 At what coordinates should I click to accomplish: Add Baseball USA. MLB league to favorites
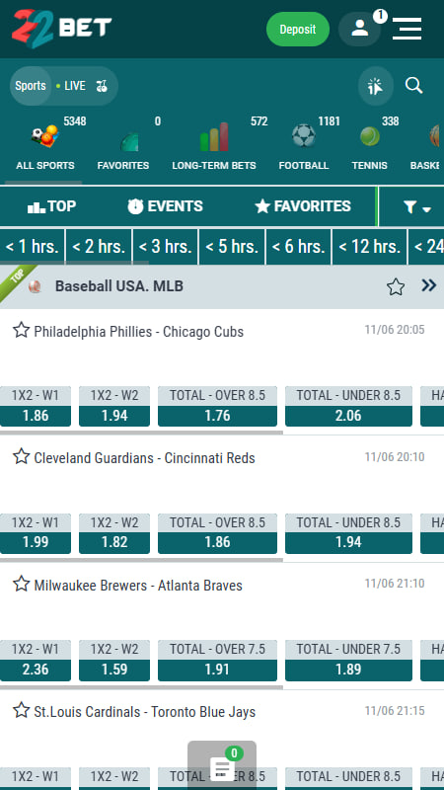(x=396, y=286)
